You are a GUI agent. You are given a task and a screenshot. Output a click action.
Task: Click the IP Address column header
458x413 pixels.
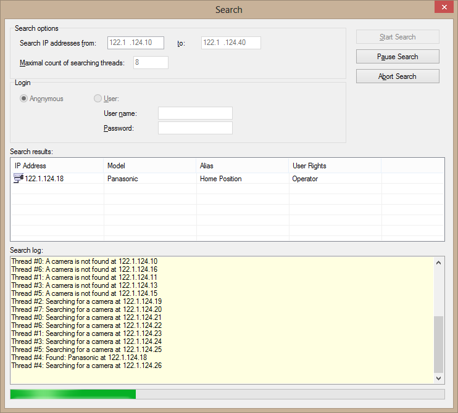(57, 166)
